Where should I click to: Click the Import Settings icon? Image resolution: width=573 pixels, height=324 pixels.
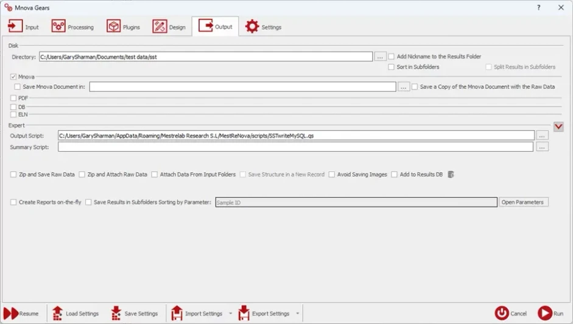[x=177, y=313]
